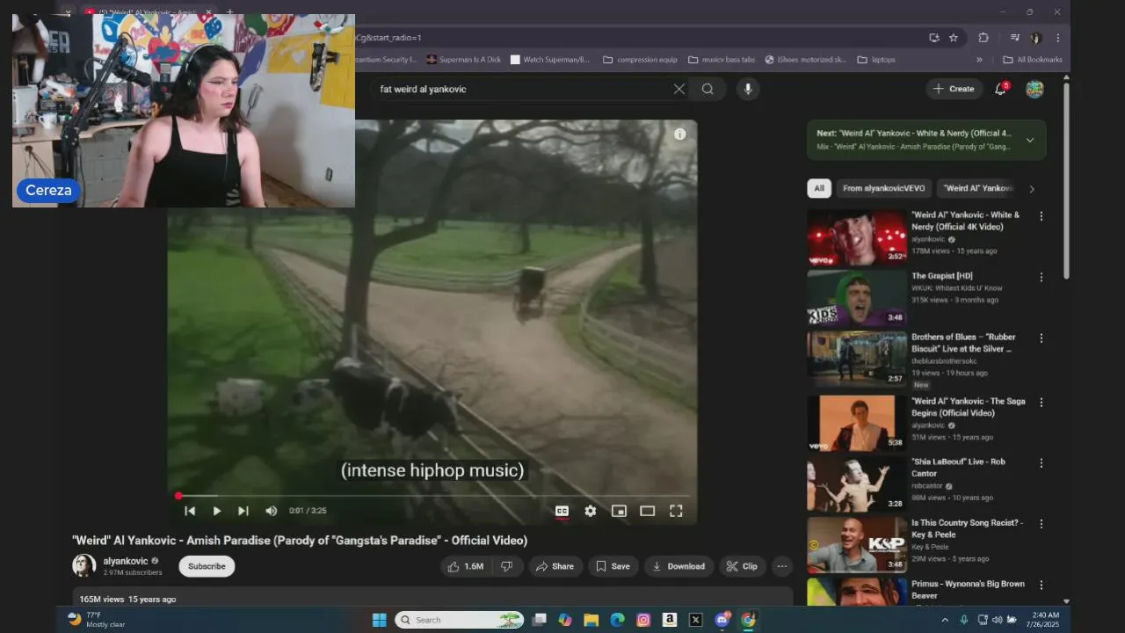Open more actions menu below video
Screen dimensions: 1125x633
point(781,566)
